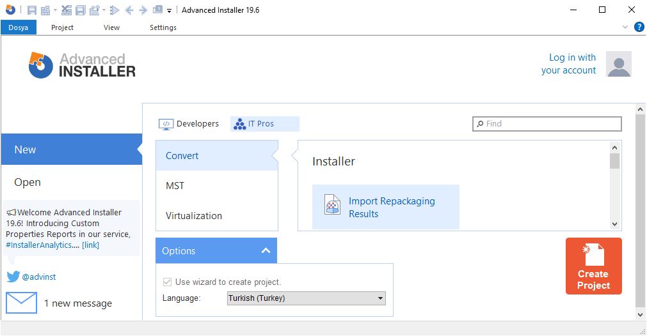Image resolution: width=647 pixels, height=336 pixels.
Task: Switch to the IT Pros category tab
Action: 264,123
